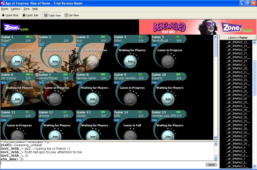The image size is (257, 170).
Task: Open the Options menu
Action: pyautogui.click(x=16, y=9)
